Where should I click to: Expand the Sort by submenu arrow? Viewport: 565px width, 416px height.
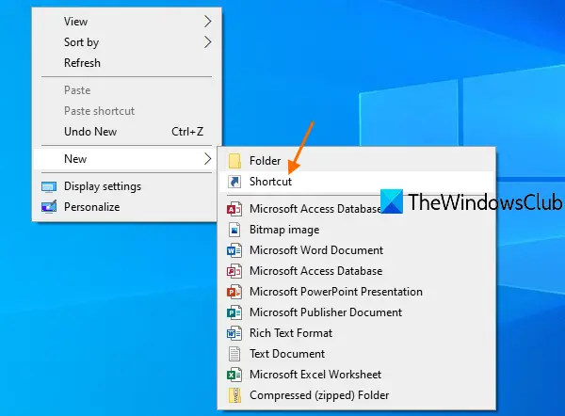coord(207,42)
